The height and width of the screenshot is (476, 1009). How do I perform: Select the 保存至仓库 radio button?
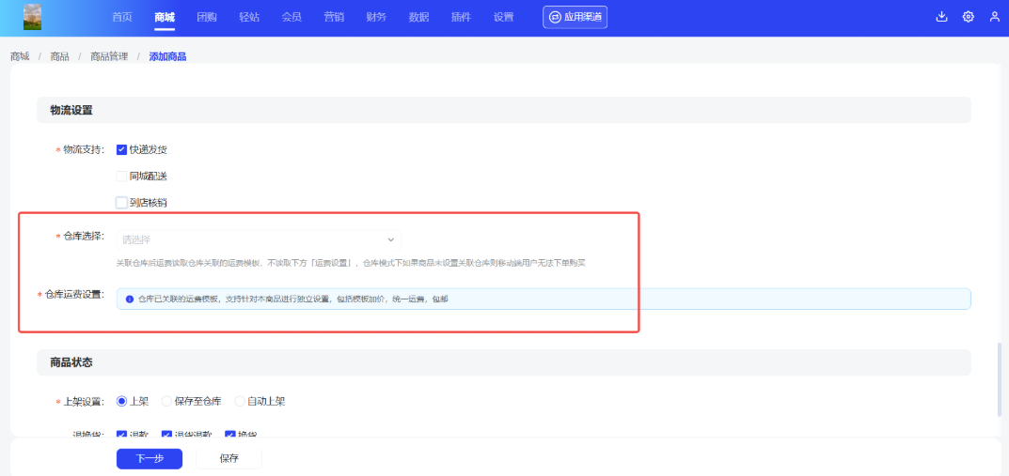coord(167,401)
